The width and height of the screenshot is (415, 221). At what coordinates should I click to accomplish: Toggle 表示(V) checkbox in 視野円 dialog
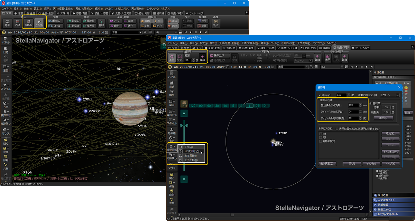coord(320,95)
